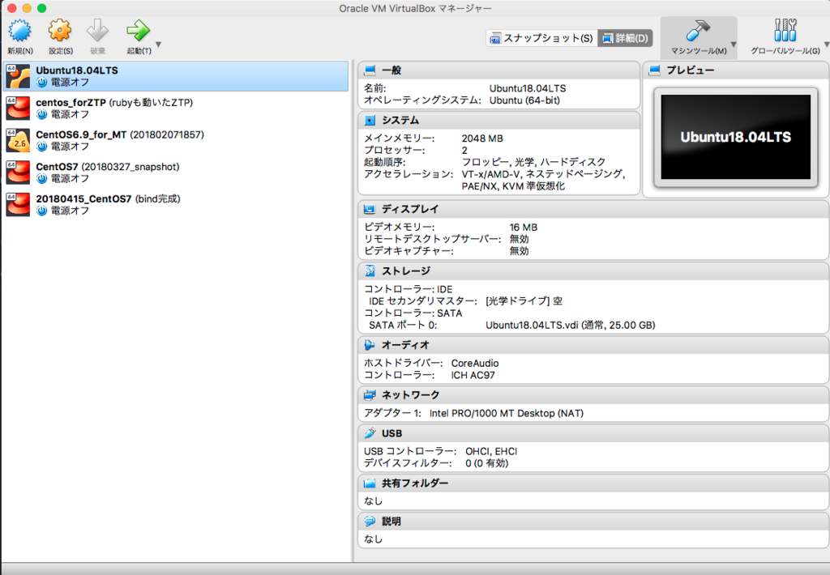The image size is (830, 575).
Task: Click power-off state icon under 20180415_CentOS7
Action: click(42, 211)
